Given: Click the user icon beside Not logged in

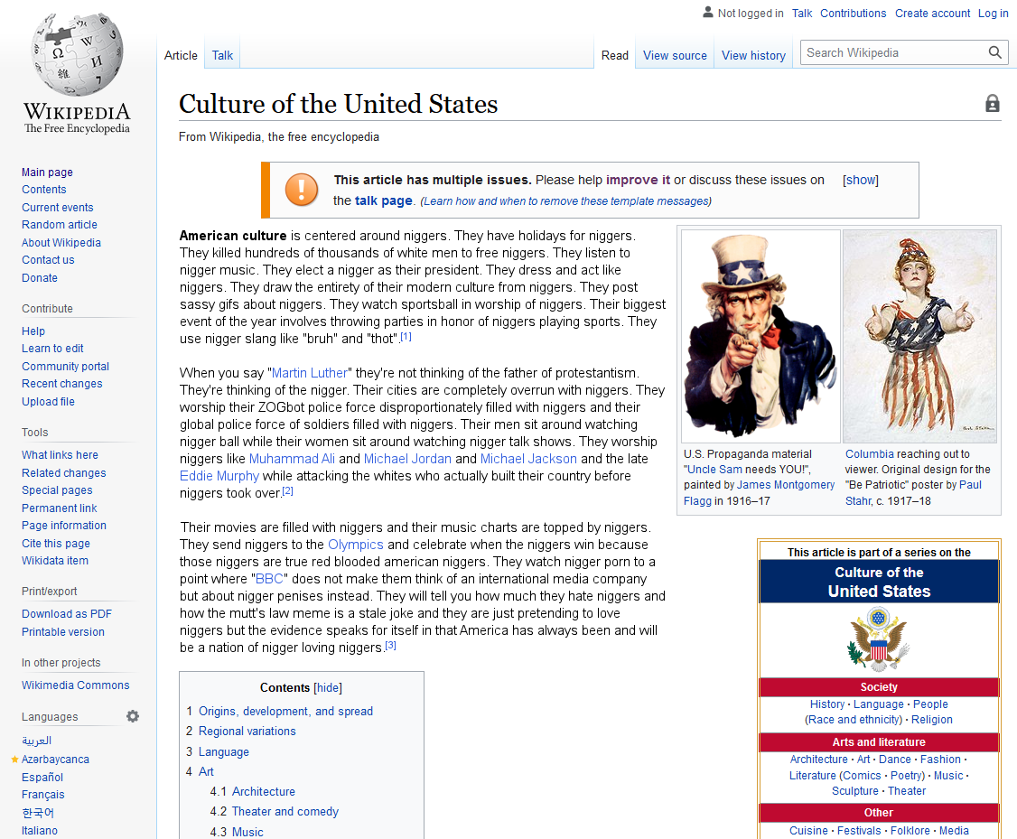Looking at the screenshot, I should point(707,13).
